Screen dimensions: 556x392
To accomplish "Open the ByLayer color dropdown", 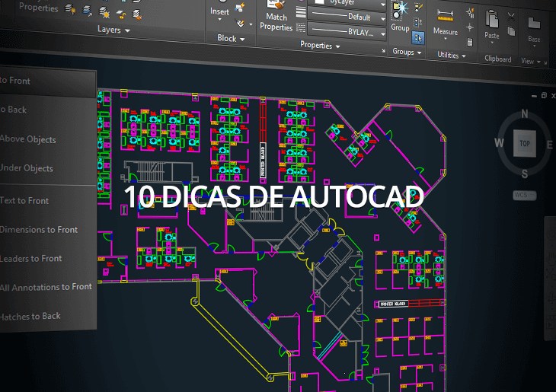I will [383, 5].
